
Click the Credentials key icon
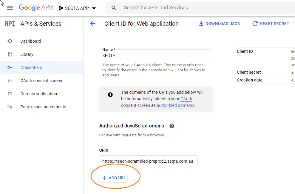click(10, 67)
